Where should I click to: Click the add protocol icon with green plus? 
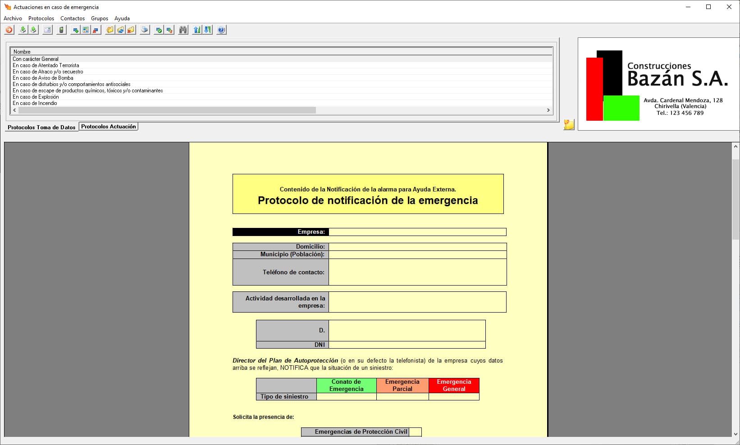(76, 30)
